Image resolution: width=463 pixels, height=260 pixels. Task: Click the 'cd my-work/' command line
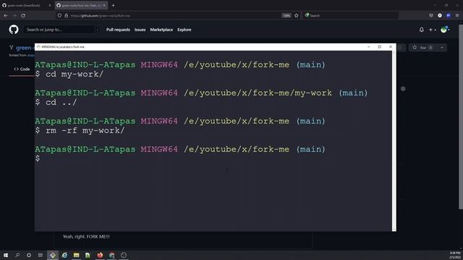[x=69, y=74]
